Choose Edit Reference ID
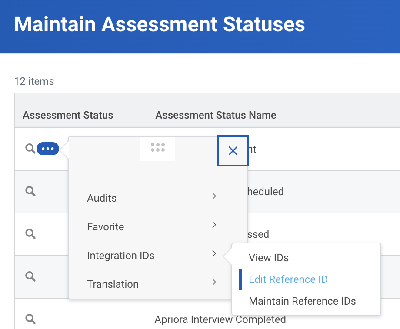The image size is (400, 329). pyautogui.click(x=288, y=279)
